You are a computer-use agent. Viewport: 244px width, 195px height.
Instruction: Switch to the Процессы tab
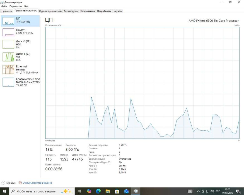click(x=7, y=11)
